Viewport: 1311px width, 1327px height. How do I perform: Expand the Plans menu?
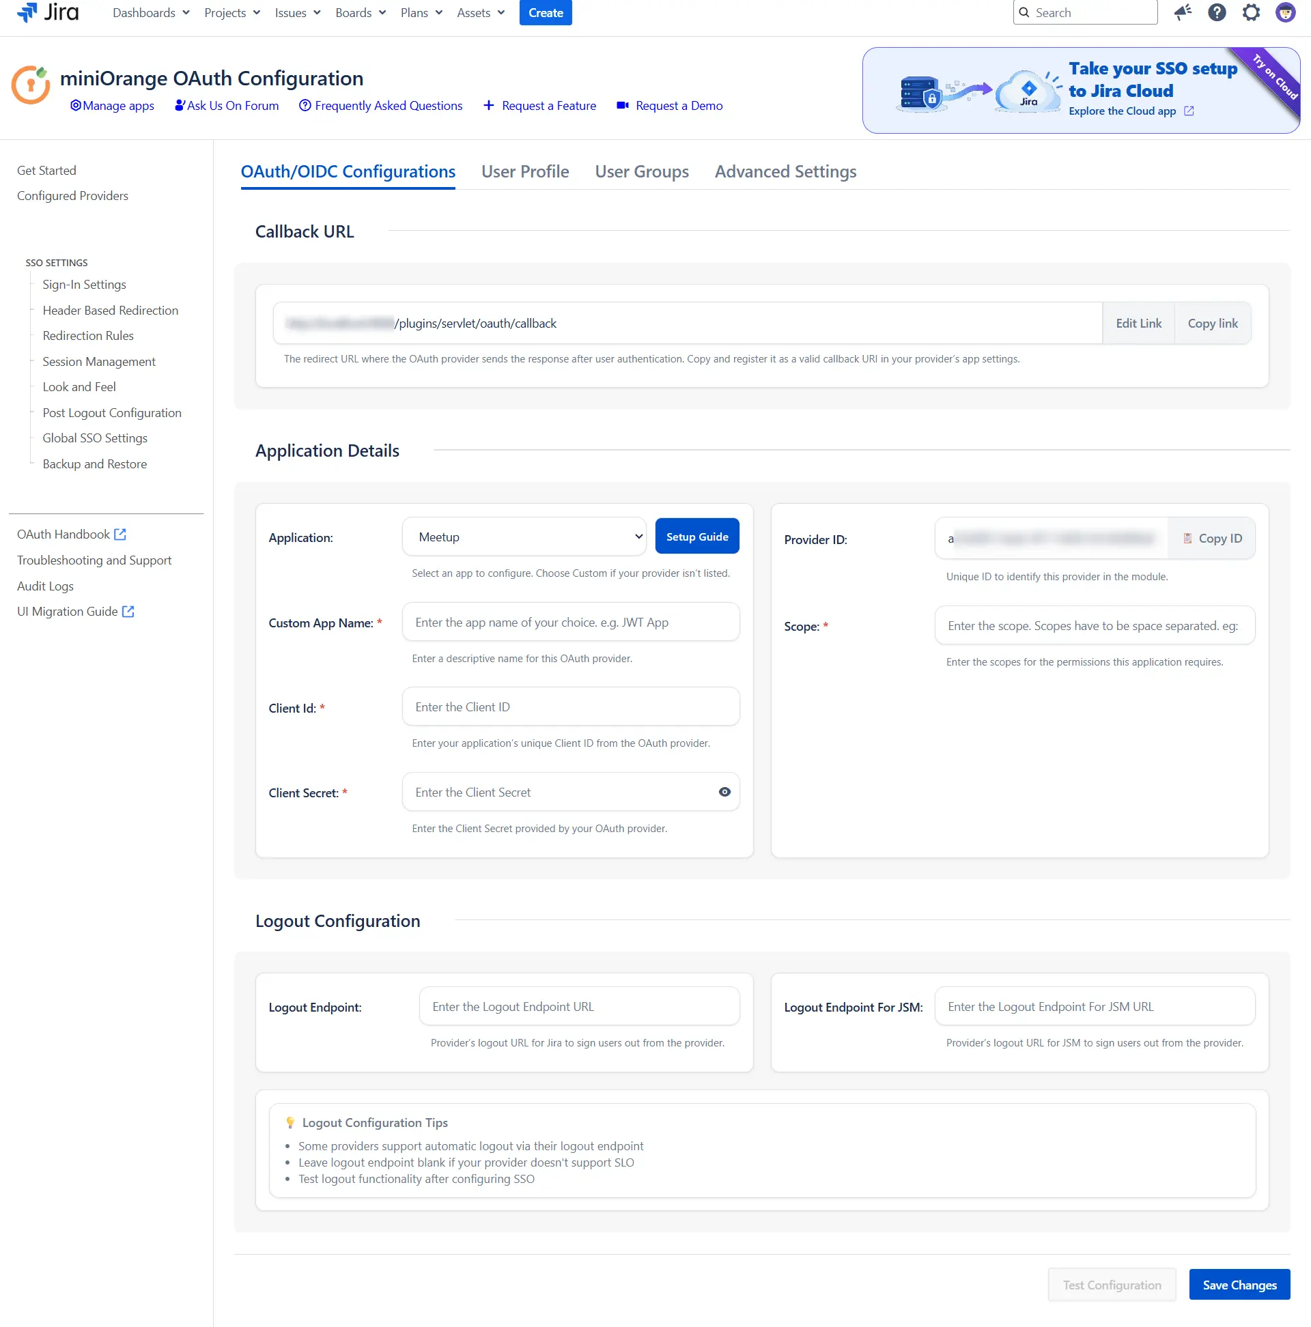click(x=421, y=12)
